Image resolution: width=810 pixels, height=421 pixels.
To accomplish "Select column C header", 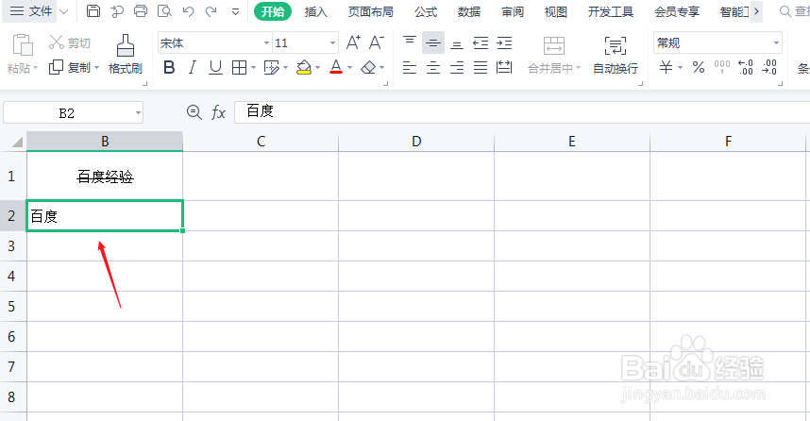I will pyautogui.click(x=261, y=141).
